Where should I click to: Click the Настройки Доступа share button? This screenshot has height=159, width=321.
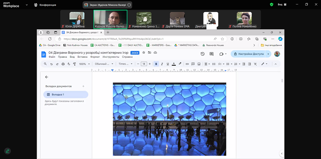tap(248, 54)
